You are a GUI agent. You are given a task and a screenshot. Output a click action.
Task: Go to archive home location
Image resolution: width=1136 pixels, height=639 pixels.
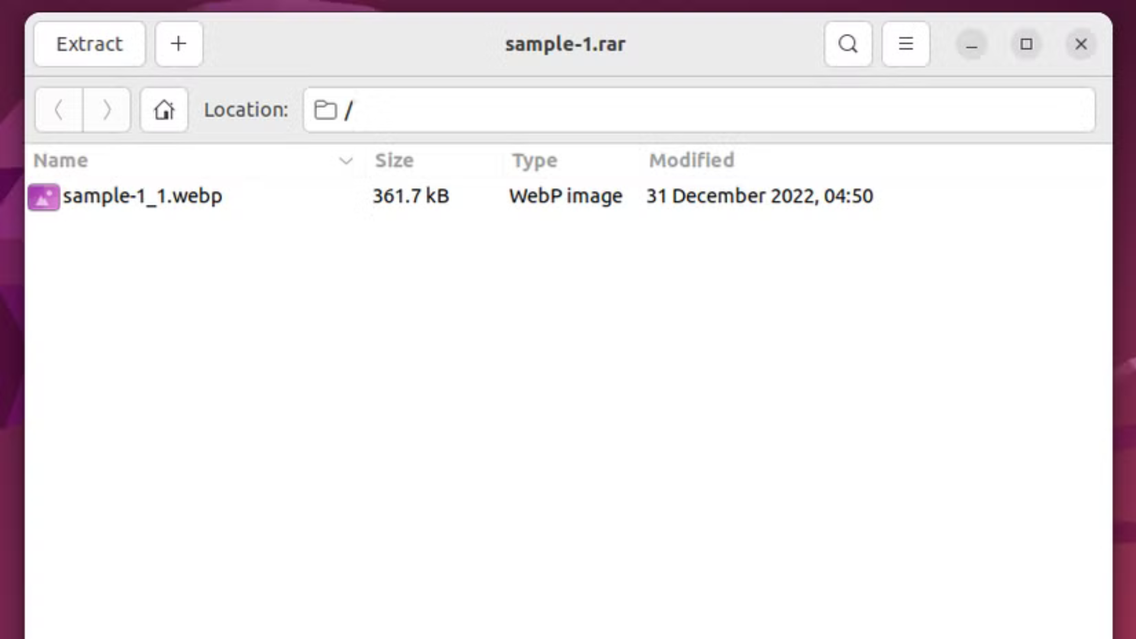pyautogui.click(x=164, y=110)
